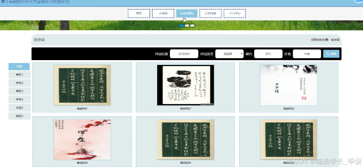Screen dimensions: 363x168
Task: Select the 全部 category filter
Action: click(19, 66)
